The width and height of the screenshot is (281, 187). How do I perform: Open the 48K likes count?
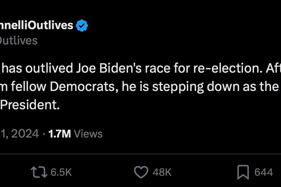162,172
